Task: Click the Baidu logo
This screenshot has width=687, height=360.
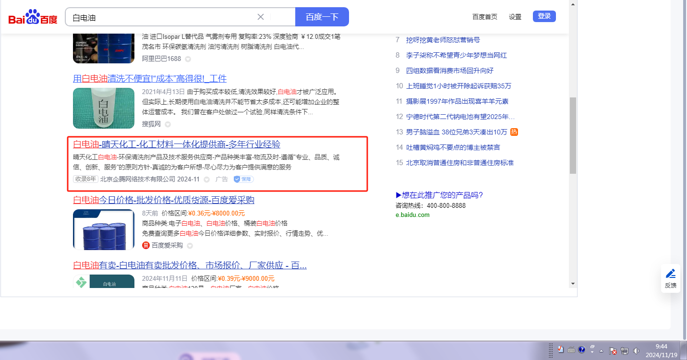Action: pos(33,17)
